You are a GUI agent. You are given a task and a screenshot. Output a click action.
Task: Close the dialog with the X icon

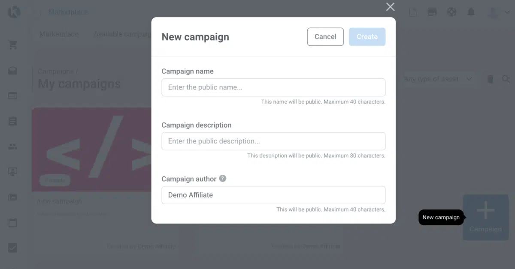pos(390,7)
